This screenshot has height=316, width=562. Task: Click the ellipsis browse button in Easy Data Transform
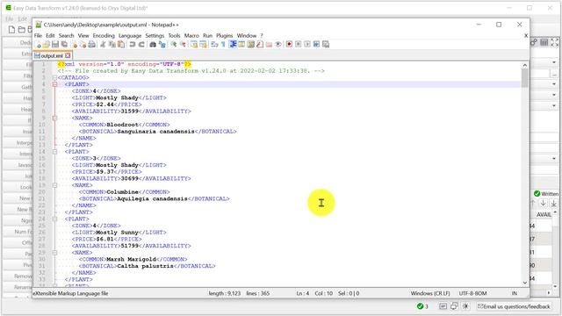tap(554, 74)
